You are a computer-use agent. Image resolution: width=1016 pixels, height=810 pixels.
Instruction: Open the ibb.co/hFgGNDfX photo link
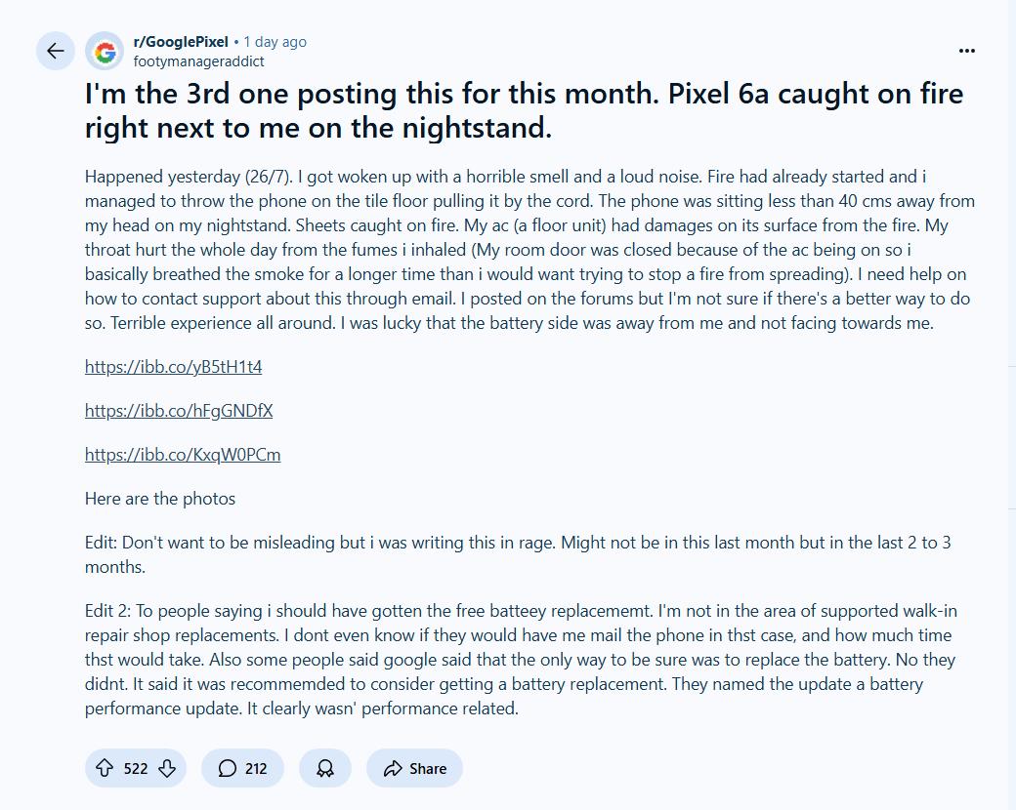179,411
